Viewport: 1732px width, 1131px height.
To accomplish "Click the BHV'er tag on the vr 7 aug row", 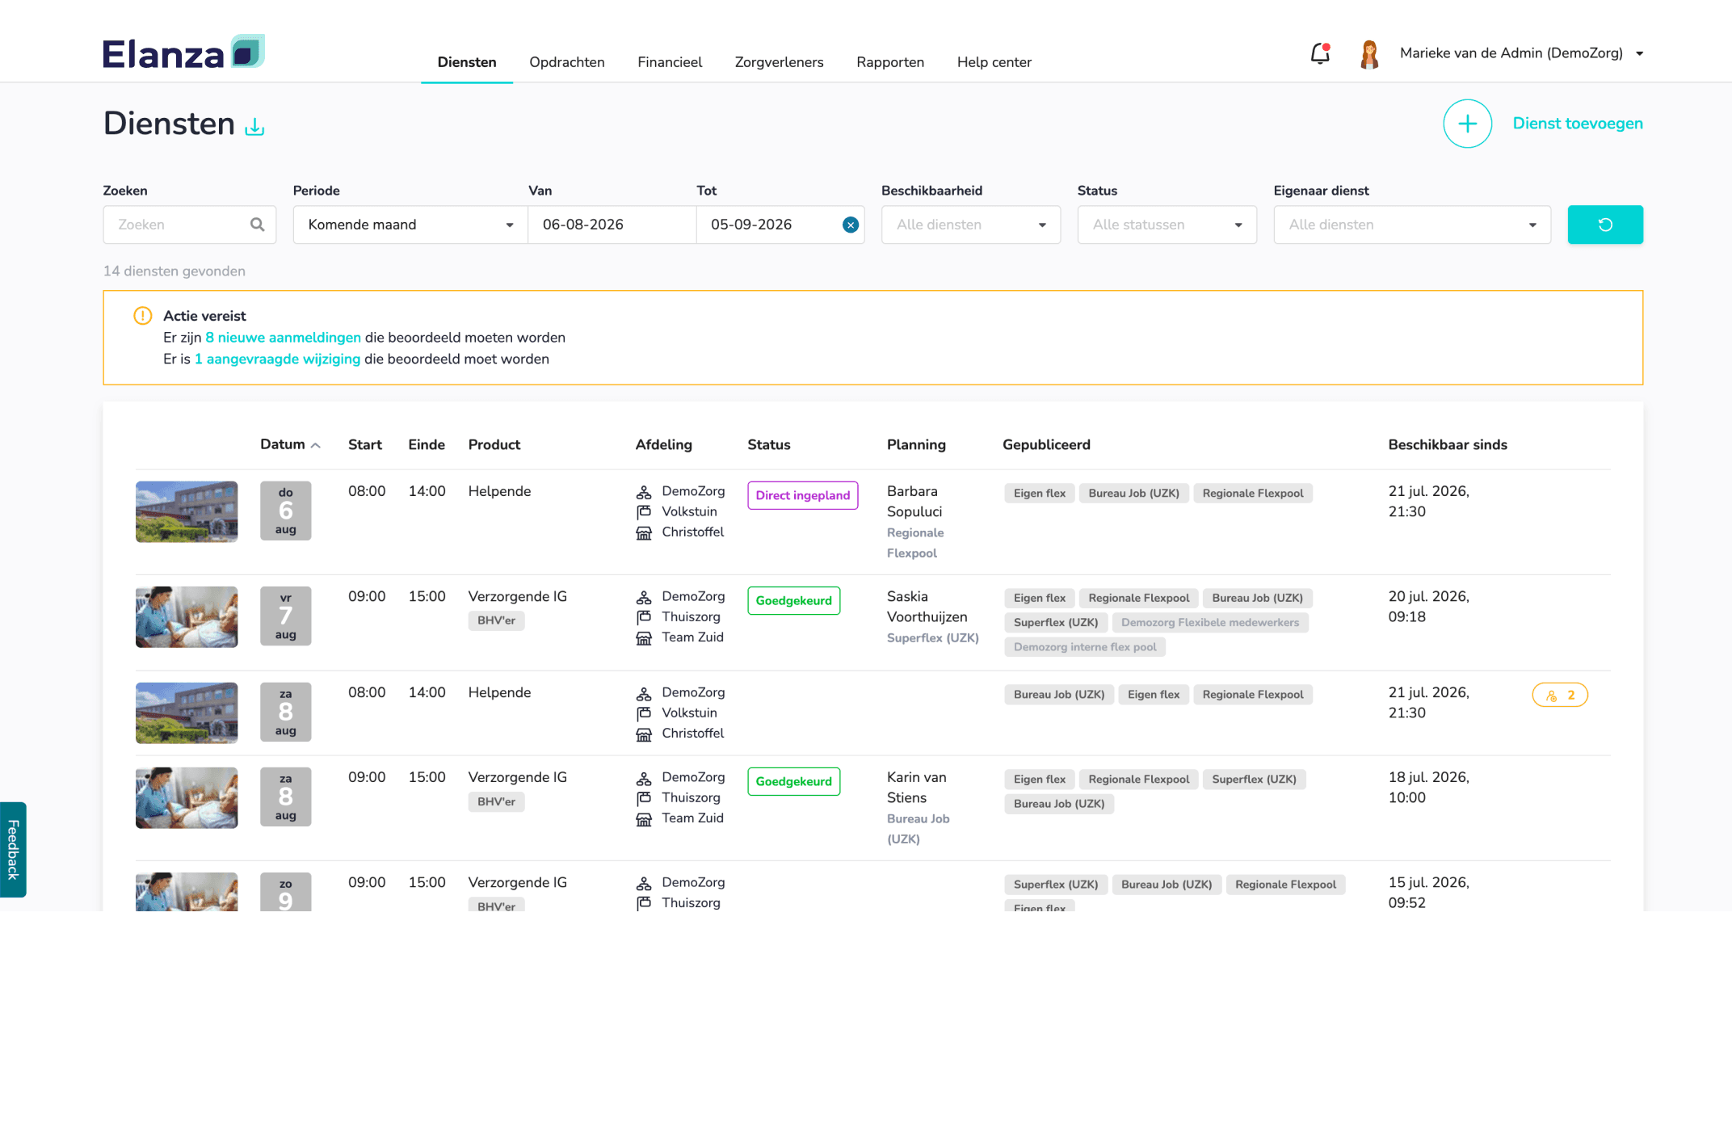I will click(496, 620).
